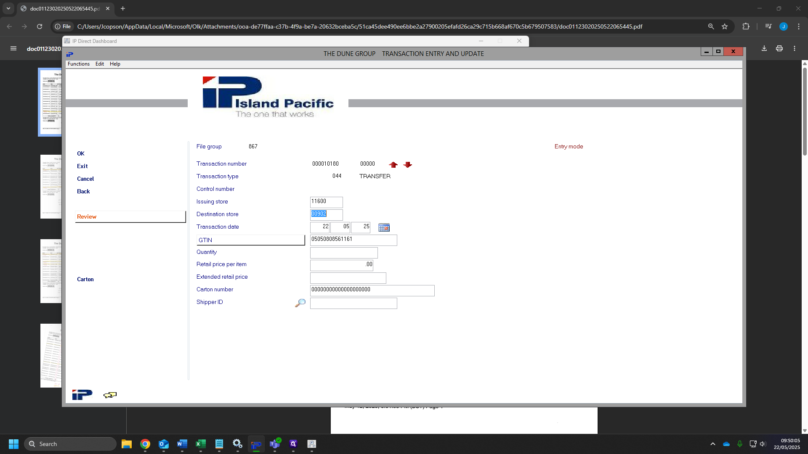Open the Functions menu
Image resolution: width=808 pixels, height=454 pixels.
[79, 64]
